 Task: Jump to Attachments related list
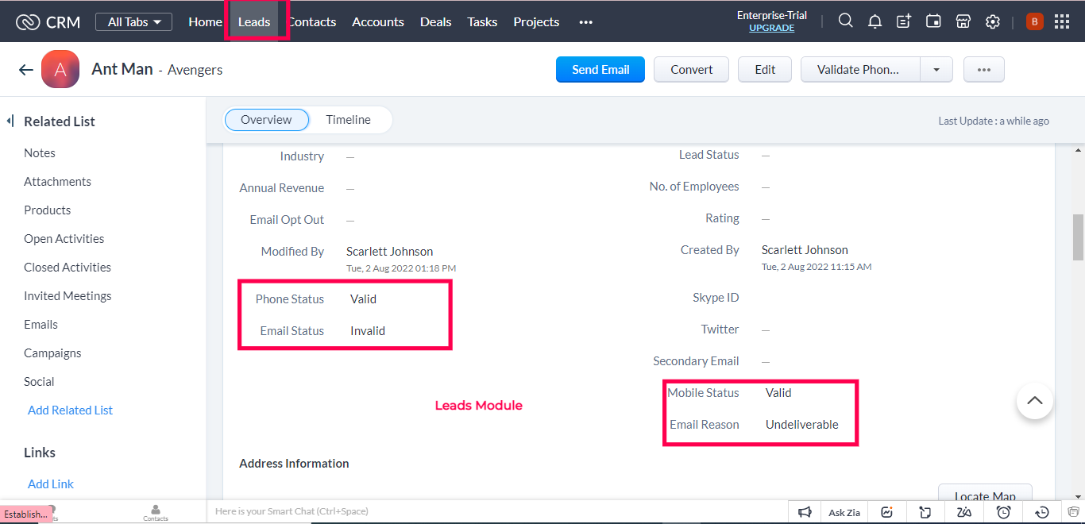coord(57,182)
